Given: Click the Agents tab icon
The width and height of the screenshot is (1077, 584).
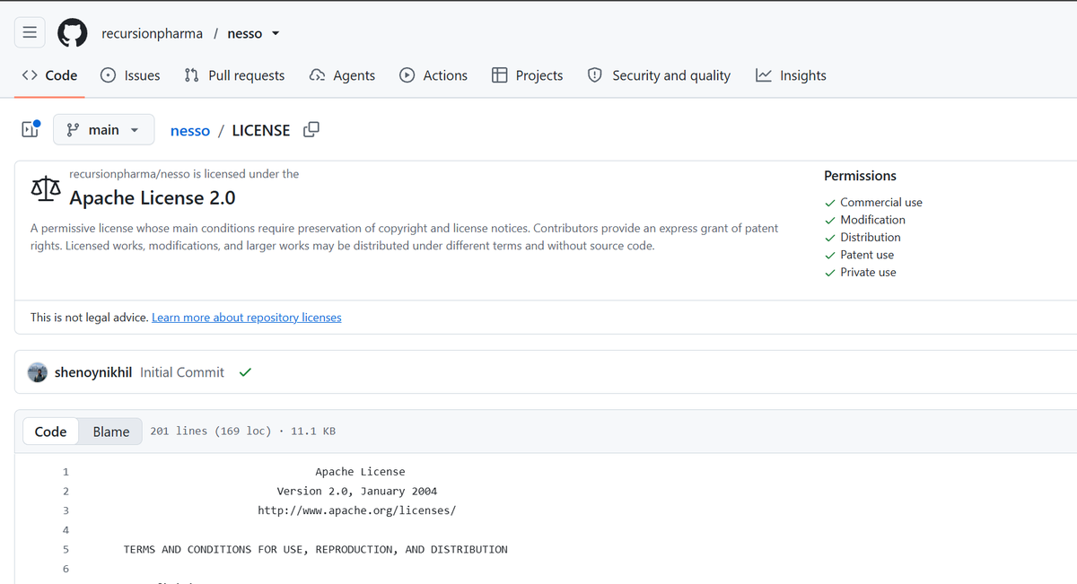Looking at the screenshot, I should point(317,75).
